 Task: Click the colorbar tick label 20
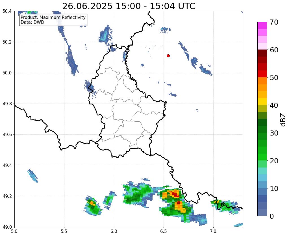pos(274,161)
